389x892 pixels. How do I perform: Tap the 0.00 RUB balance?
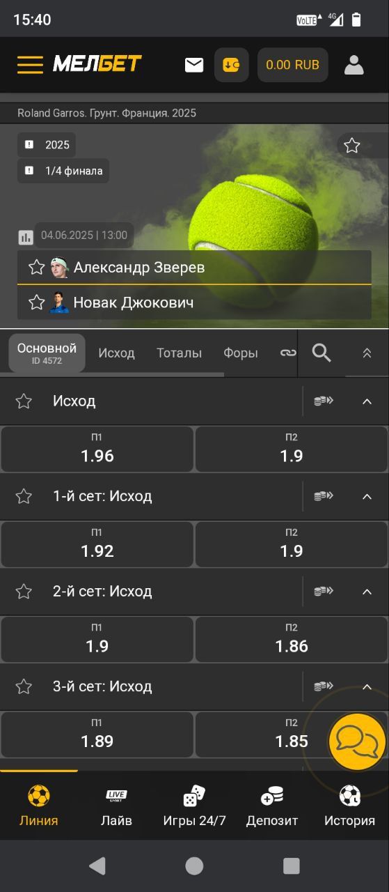coord(293,65)
